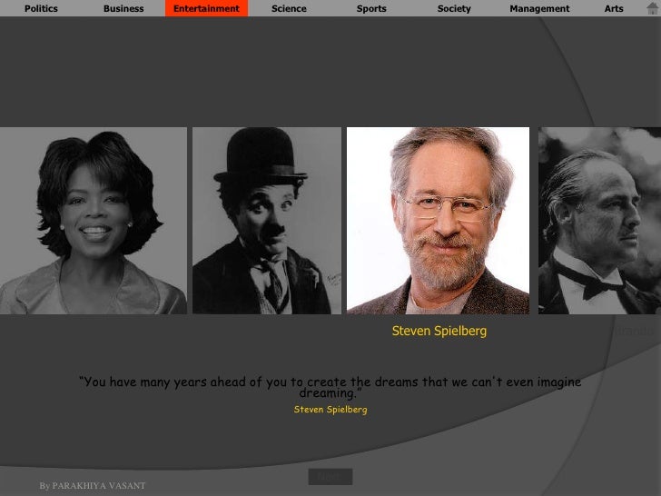The image size is (661, 496).
Task: Select the highlighted Entertainment tab
Action: click(207, 8)
